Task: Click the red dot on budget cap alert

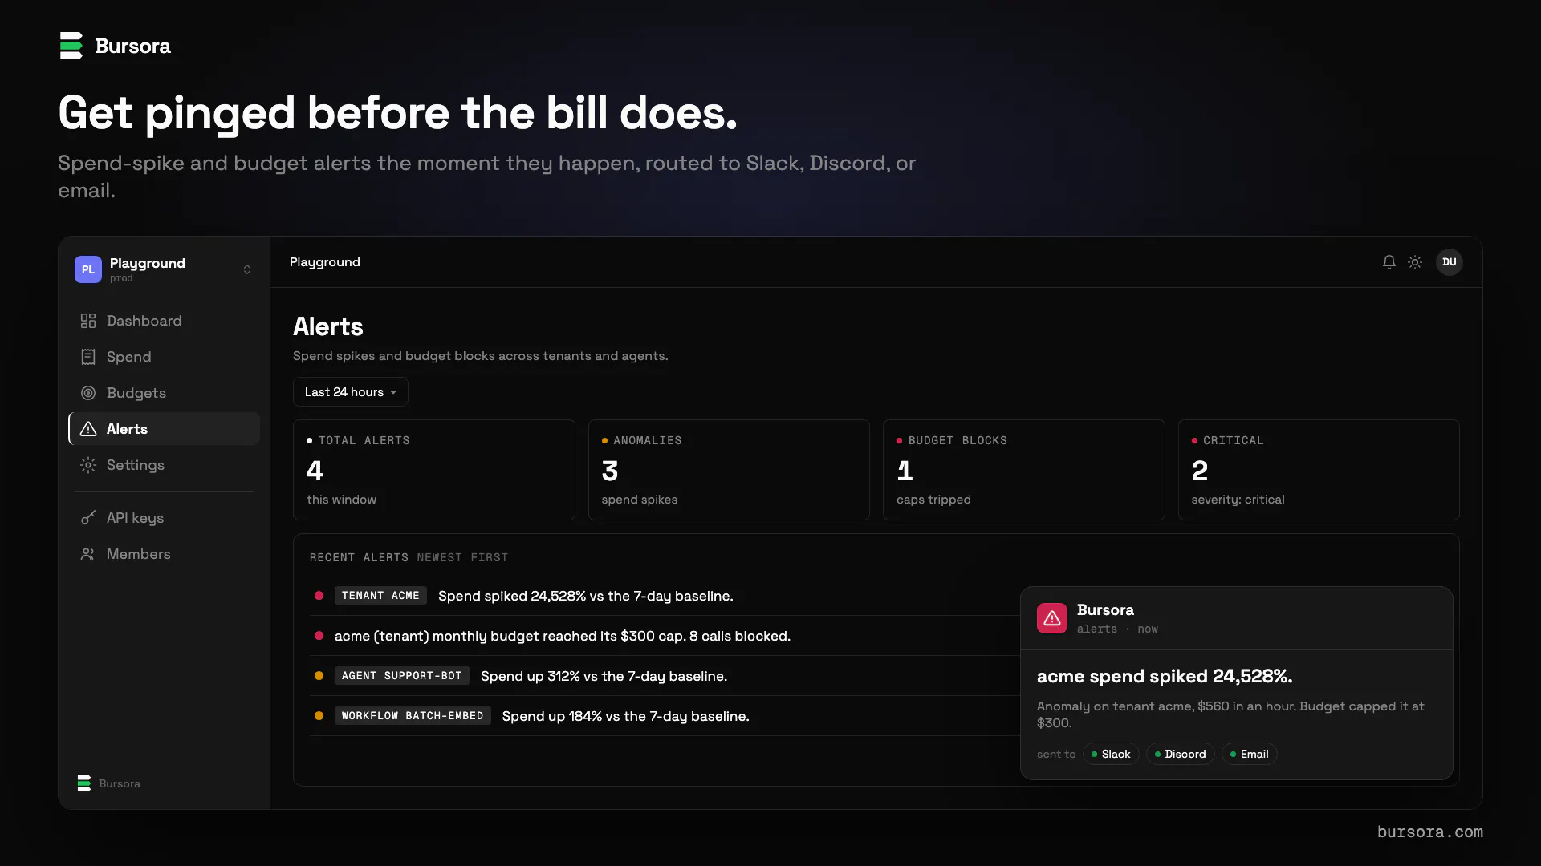Action: [x=319, y=636]
